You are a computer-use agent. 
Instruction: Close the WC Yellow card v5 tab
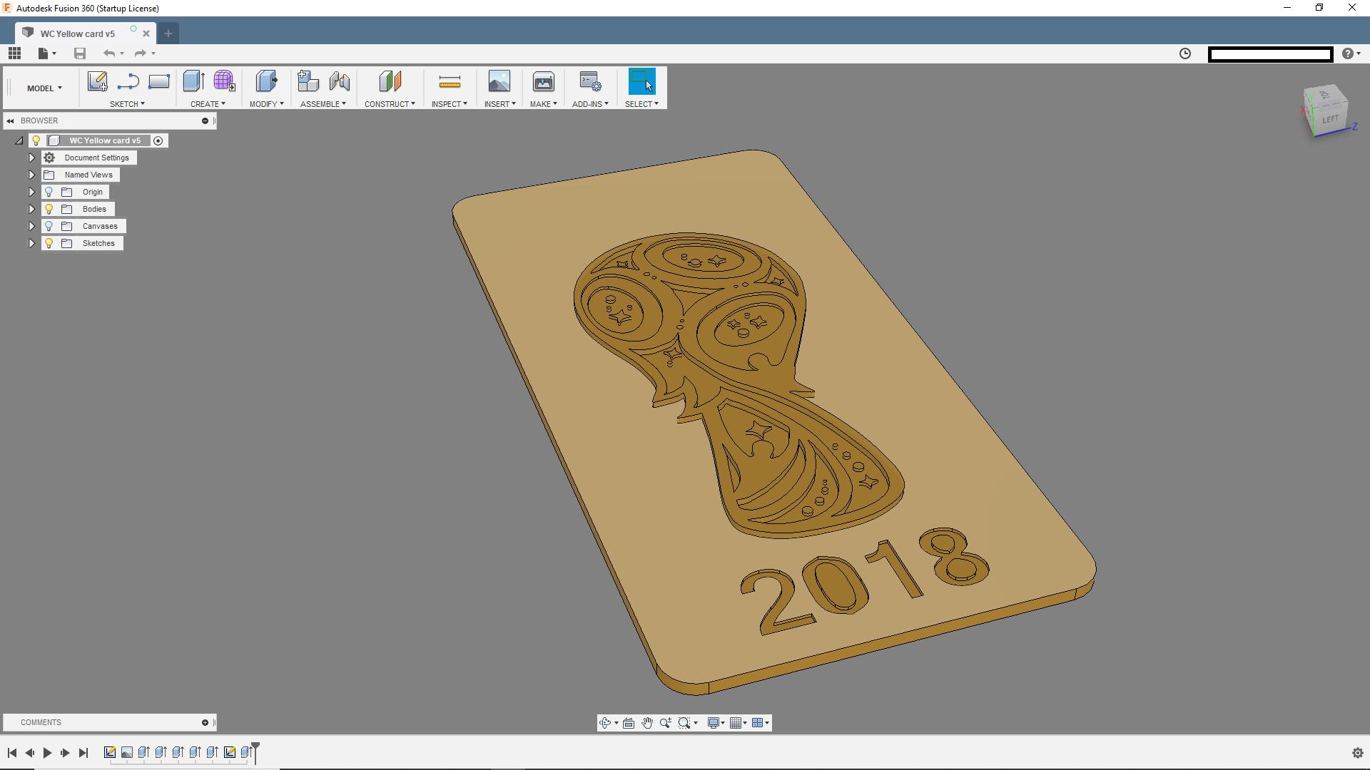click(x=146, y=34)
